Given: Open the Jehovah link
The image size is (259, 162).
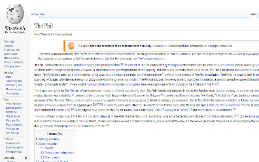Looking at the screenshot, I should [85, 100].
